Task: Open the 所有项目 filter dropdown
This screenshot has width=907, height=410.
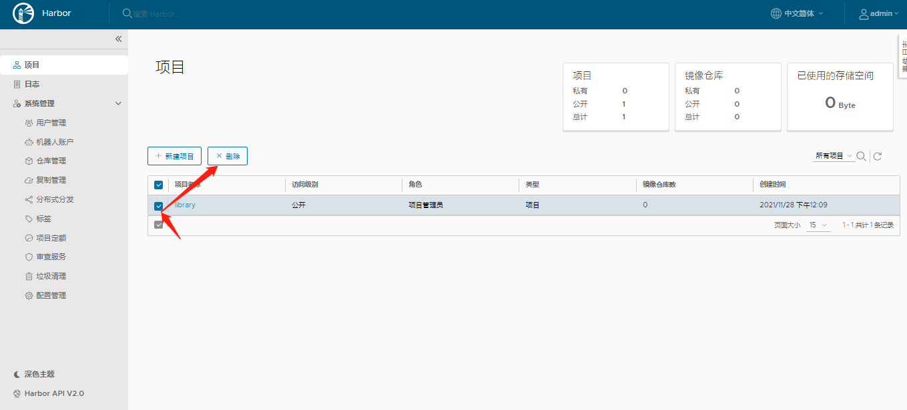Action: coord(834,156)
